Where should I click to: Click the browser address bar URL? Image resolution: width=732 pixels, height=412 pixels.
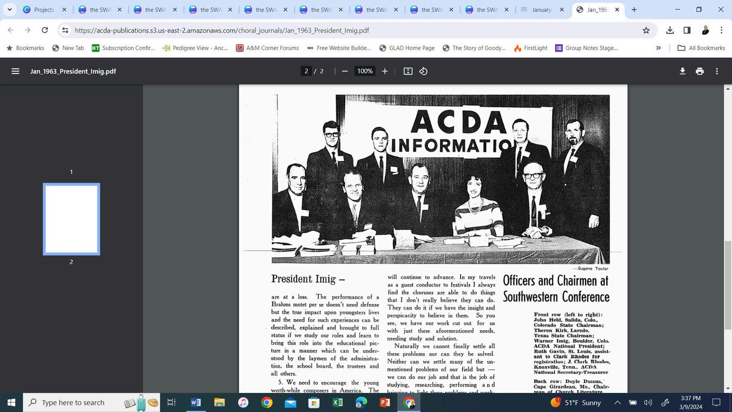click(222, 31)
